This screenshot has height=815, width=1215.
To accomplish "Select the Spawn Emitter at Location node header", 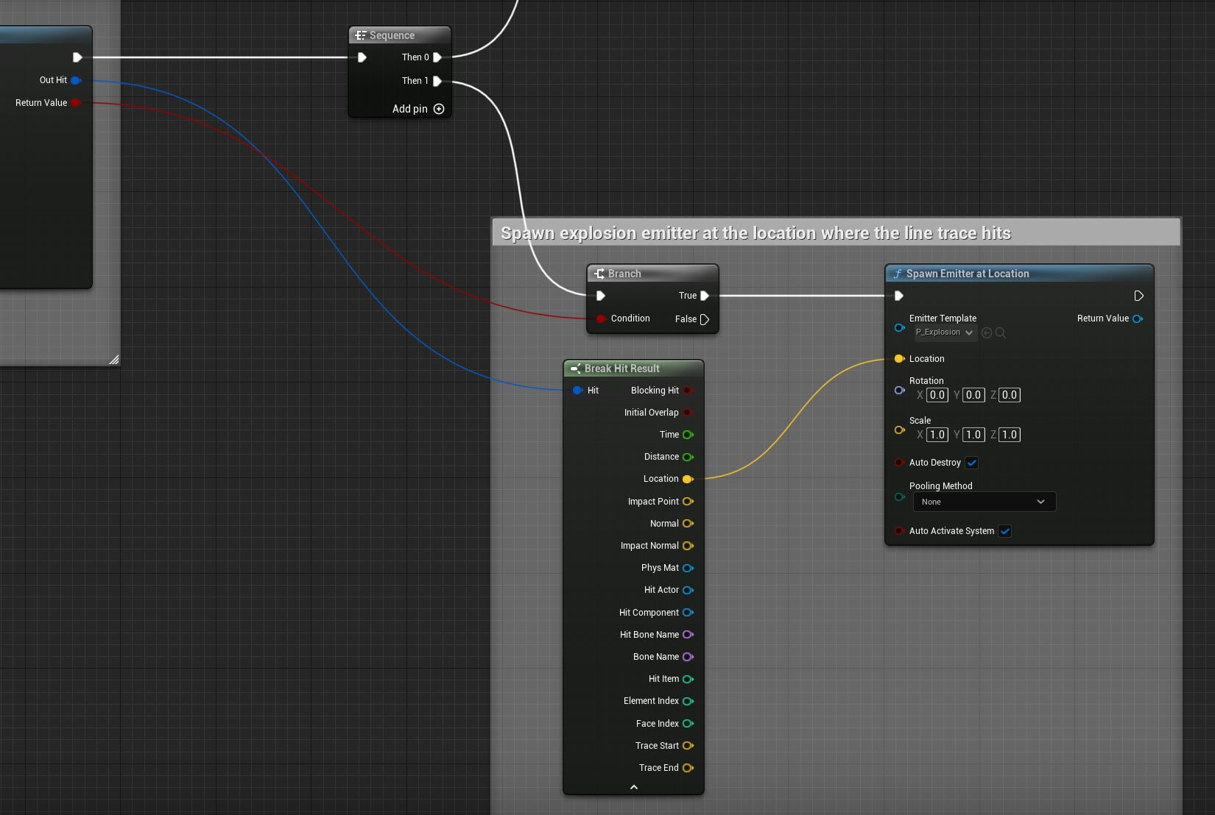I will [1019, 274].
